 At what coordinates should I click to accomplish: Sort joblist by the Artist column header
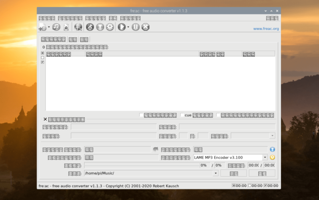click(x=65, y=54)
